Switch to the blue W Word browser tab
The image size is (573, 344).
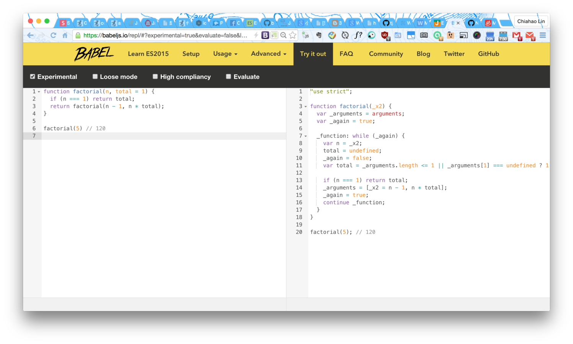coord(422,23)
